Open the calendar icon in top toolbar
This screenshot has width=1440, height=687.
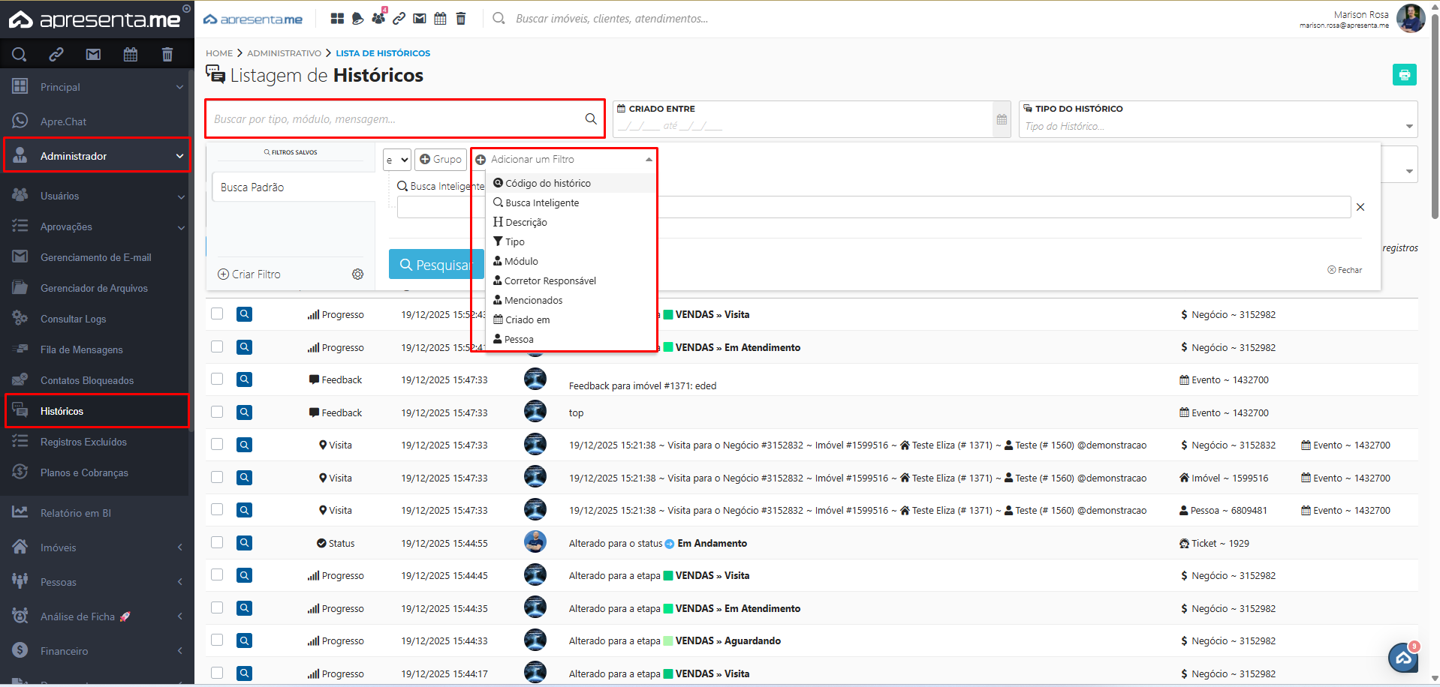tap(440, 19)
